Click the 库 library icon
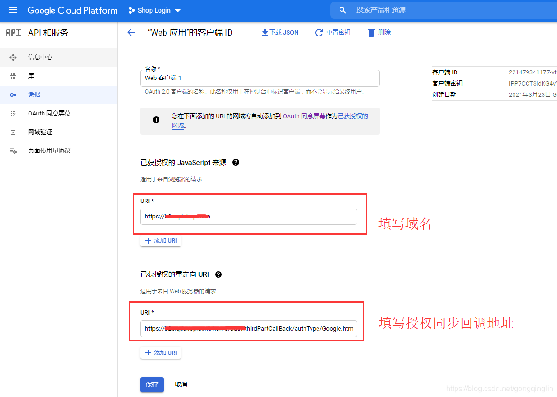The image size is (557, 397). (13, 76)
